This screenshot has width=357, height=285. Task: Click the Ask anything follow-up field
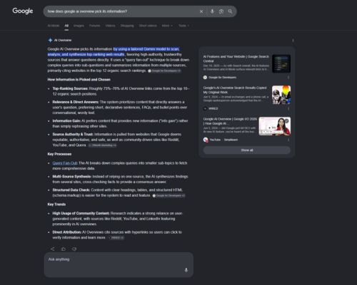click(x=119, y=265)
